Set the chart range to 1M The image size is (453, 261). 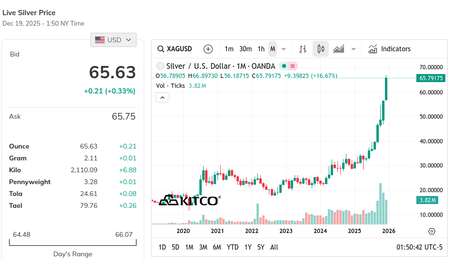(x=189, y=247)
